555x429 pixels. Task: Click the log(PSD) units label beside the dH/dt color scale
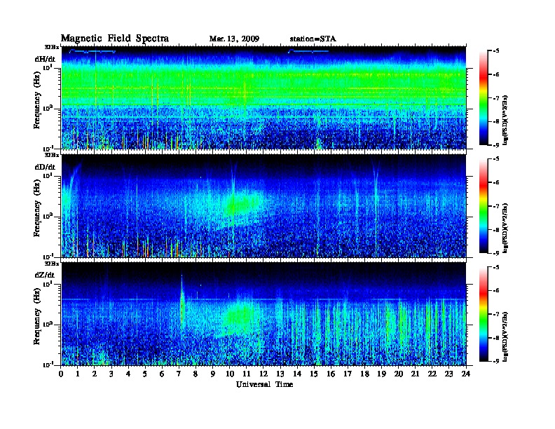coord(505,120)
